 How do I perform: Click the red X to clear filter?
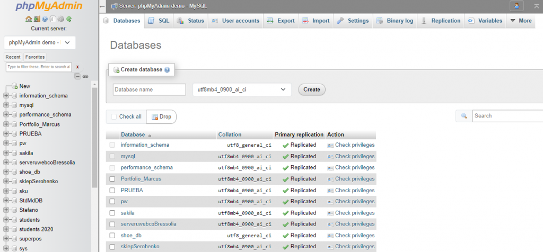coord(78,67)
